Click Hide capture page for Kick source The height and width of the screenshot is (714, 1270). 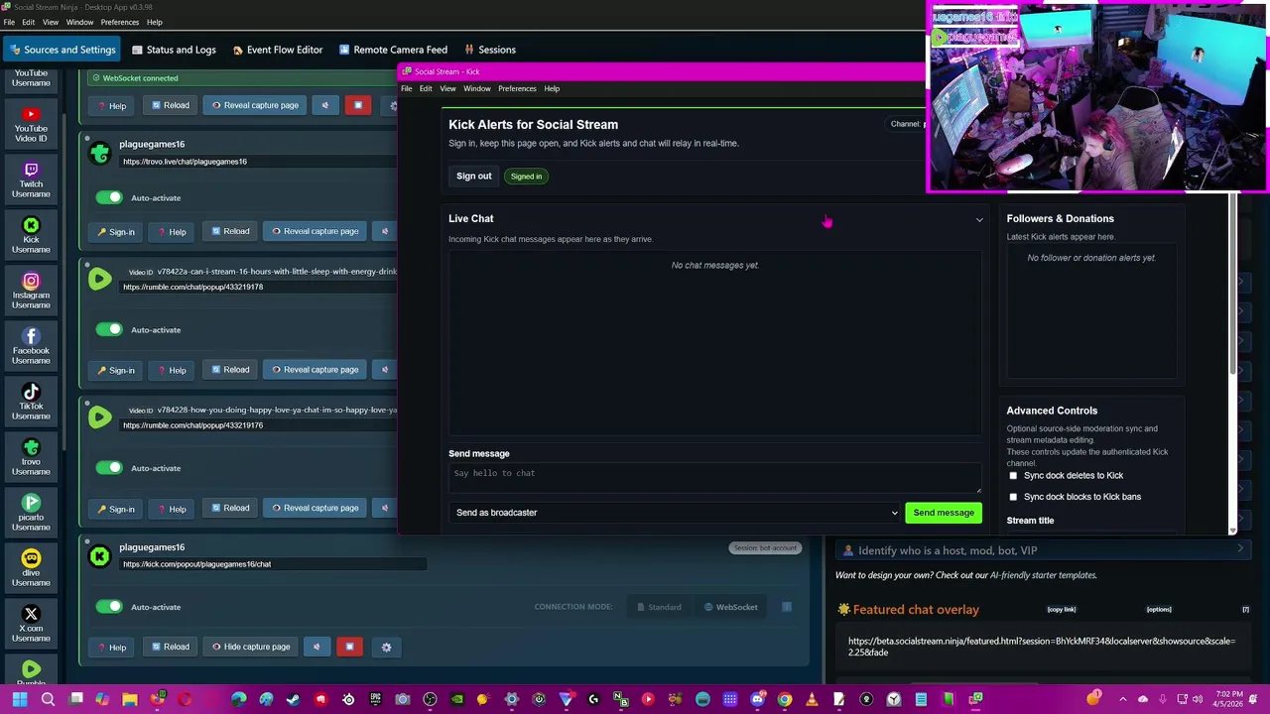click(251, 647)
